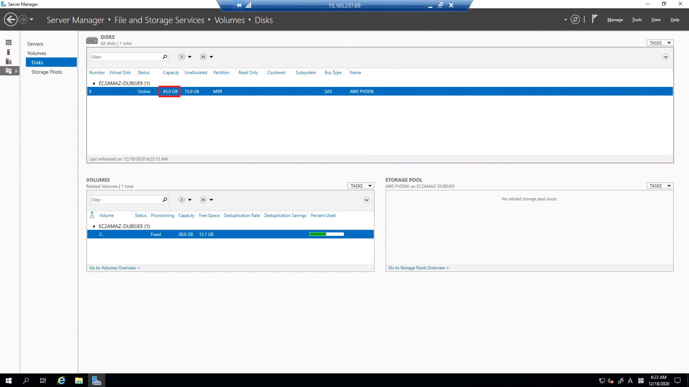Open the Volumes page
689x387 pixels.
pyautogui.click(x=37, y=53)
